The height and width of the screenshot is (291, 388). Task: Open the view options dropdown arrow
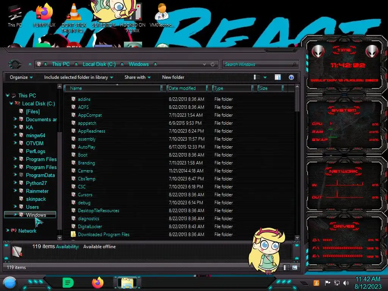point(265,77)
